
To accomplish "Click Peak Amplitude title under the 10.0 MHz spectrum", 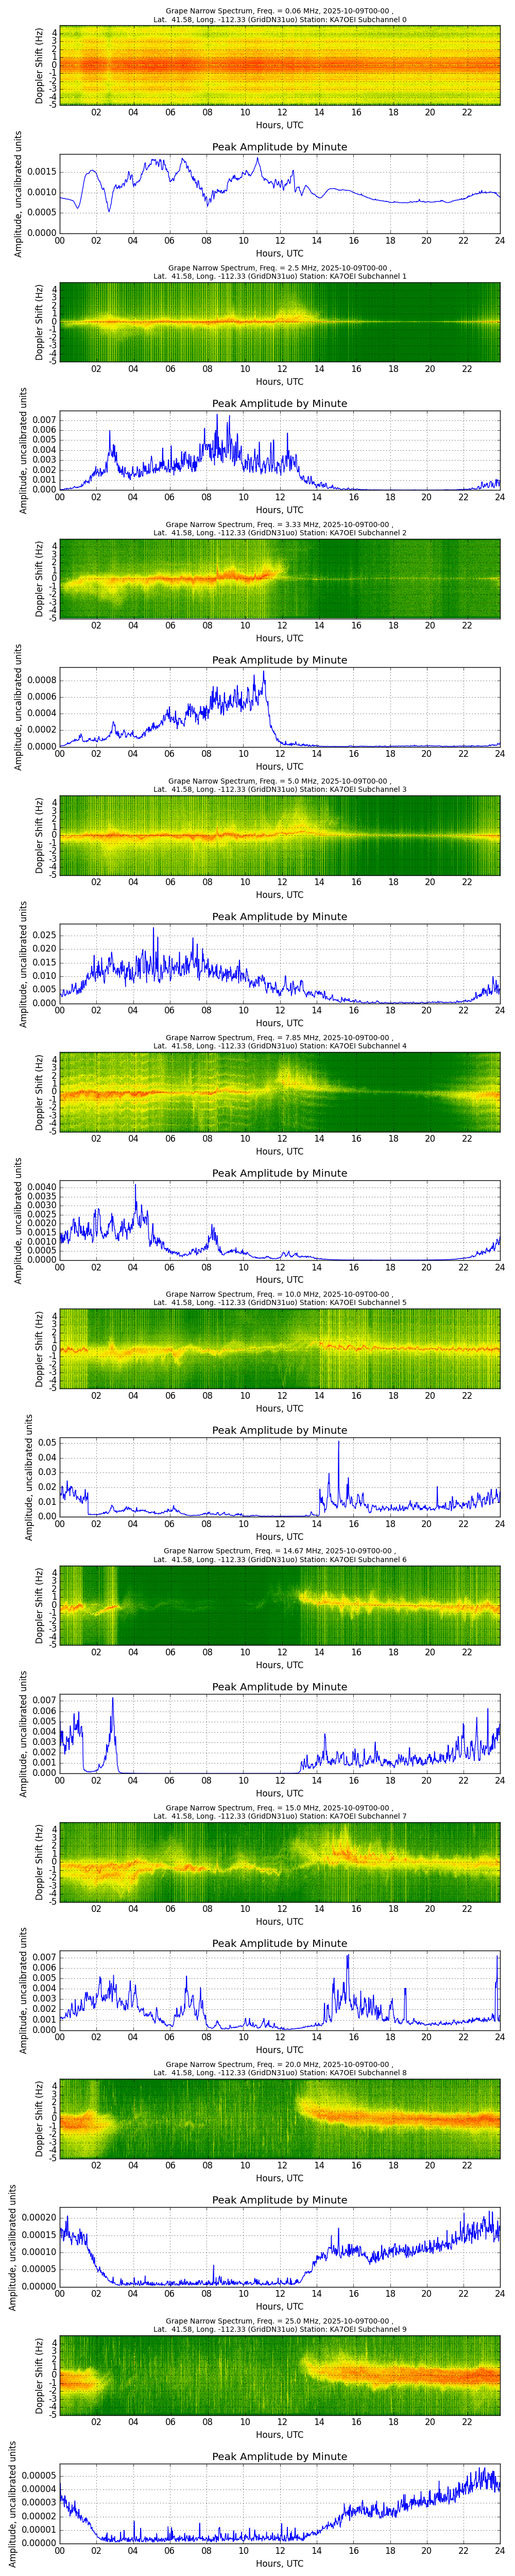I will [280, 1430].
